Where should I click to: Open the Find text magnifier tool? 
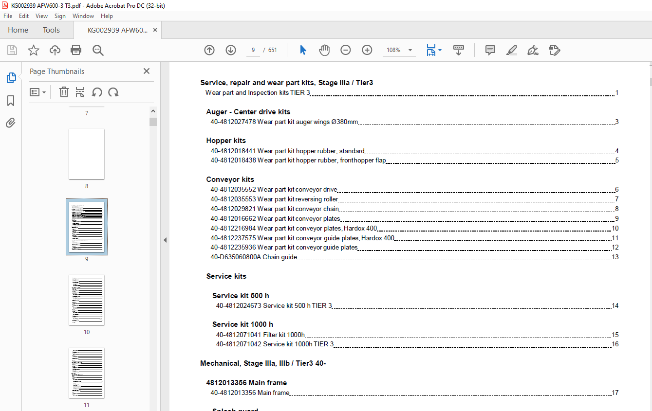pos(98,50)
